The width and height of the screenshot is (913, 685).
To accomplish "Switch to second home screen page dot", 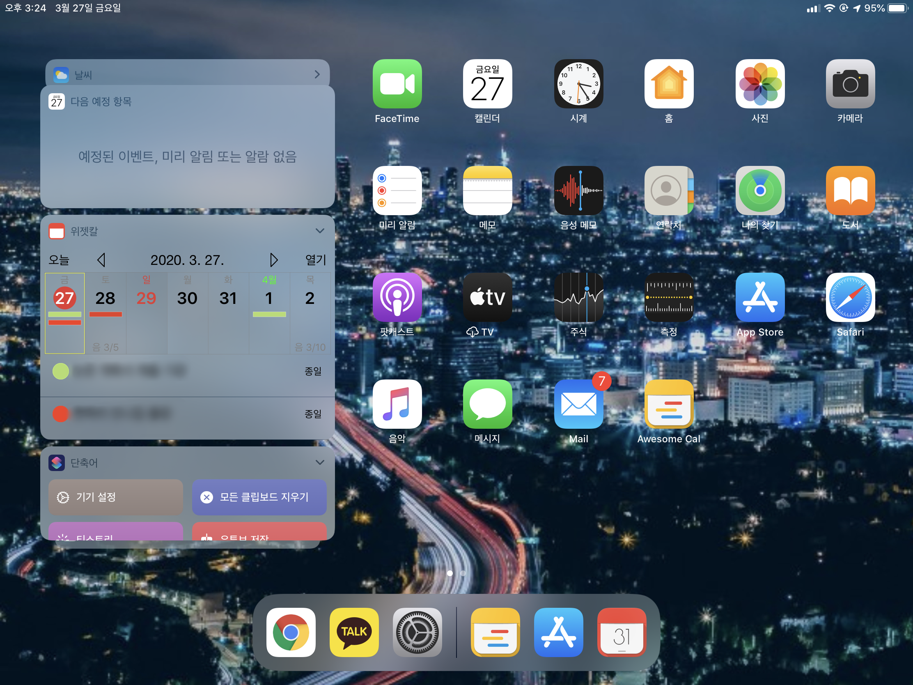I will coord(463,573).
